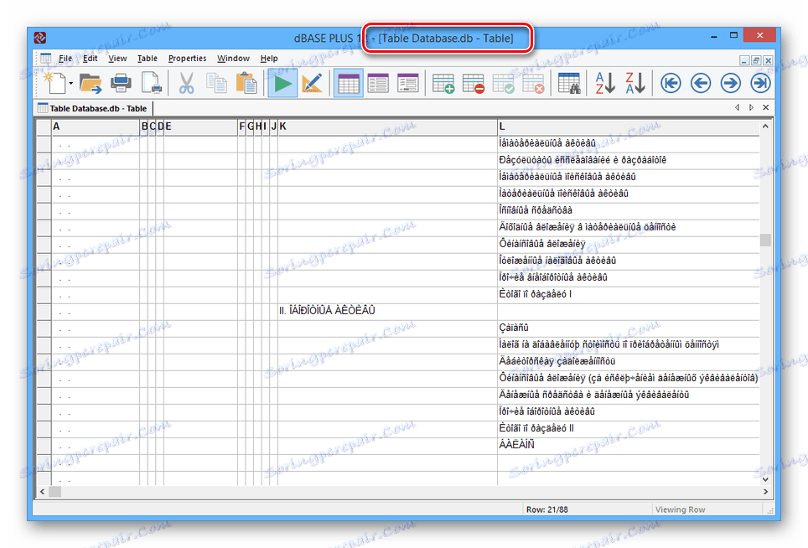Click column header K
The image size is (808, 548).
(387, 127)
